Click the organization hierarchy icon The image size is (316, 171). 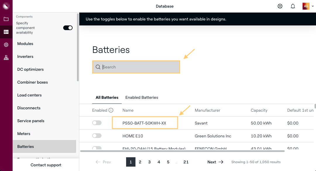6,58
